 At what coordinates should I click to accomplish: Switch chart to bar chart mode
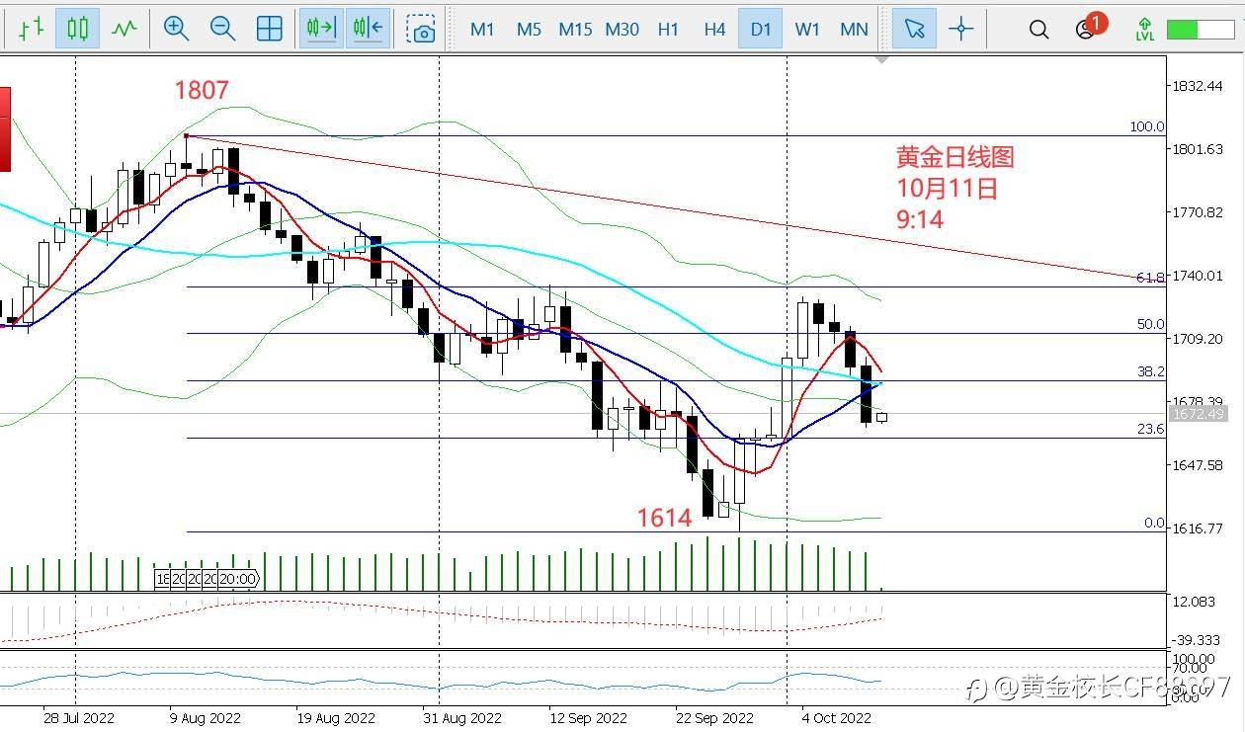(31, 29)
